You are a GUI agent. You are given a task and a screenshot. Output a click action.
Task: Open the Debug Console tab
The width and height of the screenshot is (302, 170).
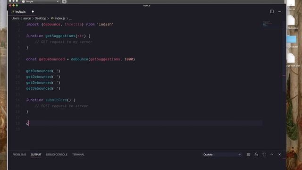click(x=57, y=154)
